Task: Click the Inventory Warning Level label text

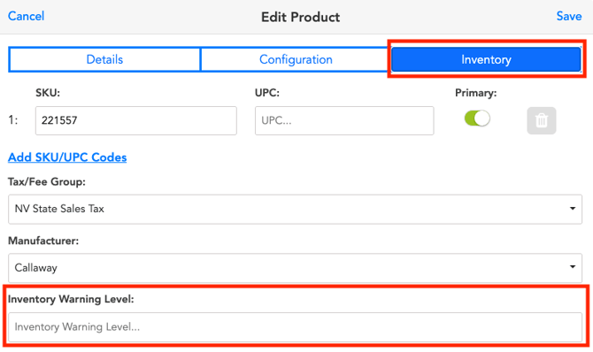Action: 71,299
